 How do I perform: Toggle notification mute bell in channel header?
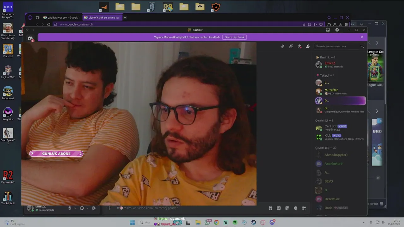(x=291, y=46)
